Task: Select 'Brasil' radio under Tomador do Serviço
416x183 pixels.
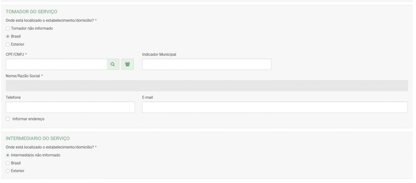Action: coord(8,36)
